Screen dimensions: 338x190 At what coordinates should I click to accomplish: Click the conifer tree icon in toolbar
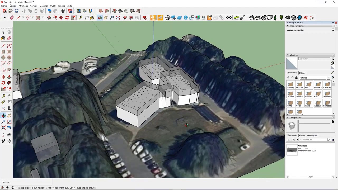pos(275,18)
